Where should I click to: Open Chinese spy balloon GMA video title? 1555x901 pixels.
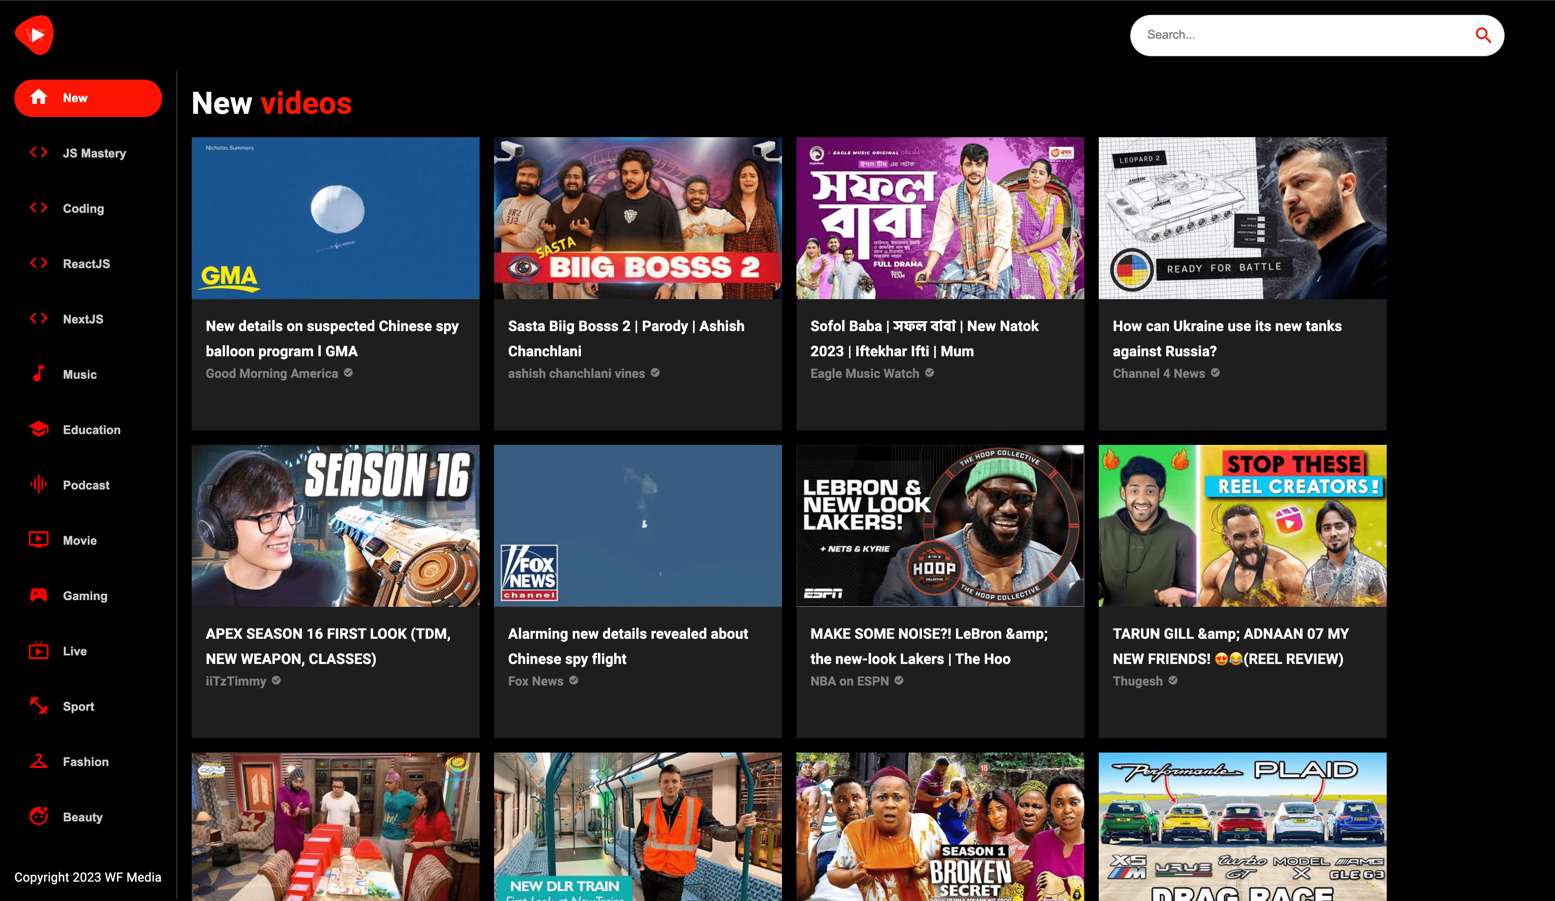pyautogui.click(x=332, y=339)
